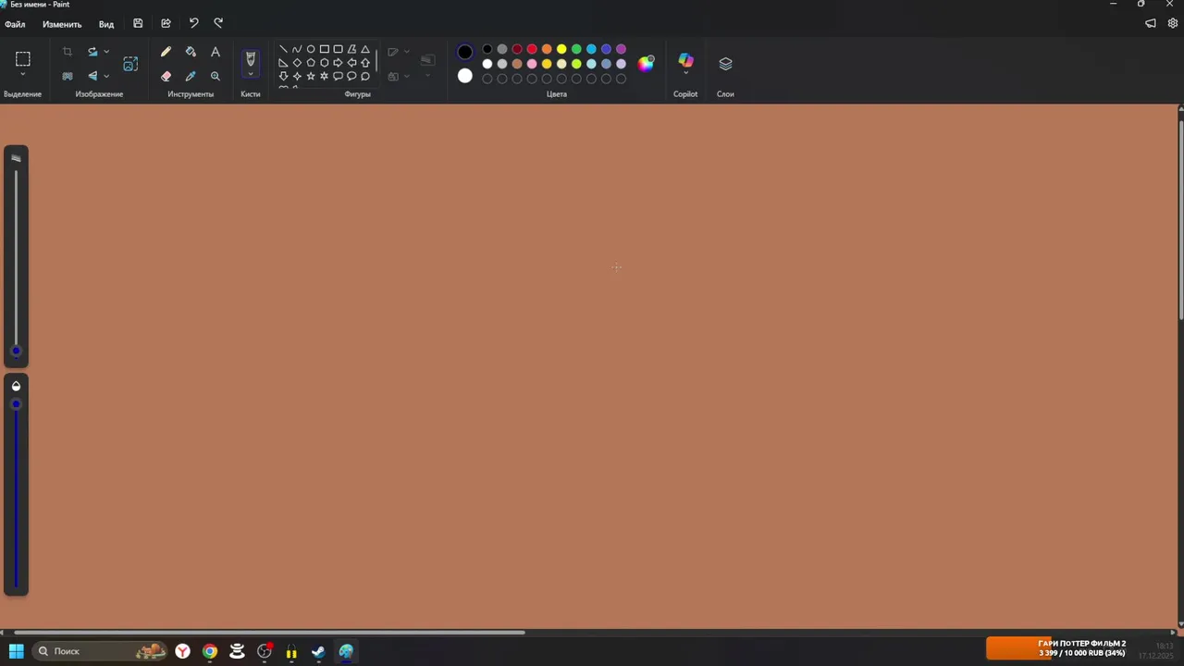
Task: Select the Text tool
Action: click(x=216, y=53)
